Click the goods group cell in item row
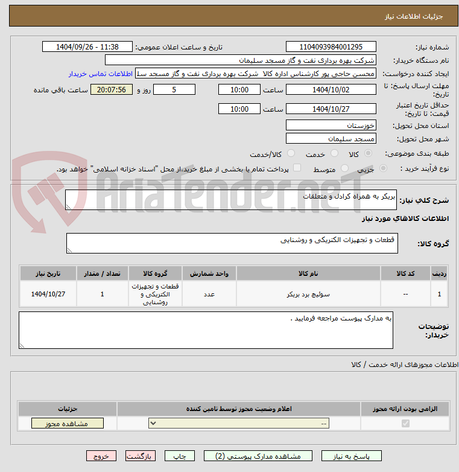This screenshot has height=472, width=459. click(x=155, y=294)
